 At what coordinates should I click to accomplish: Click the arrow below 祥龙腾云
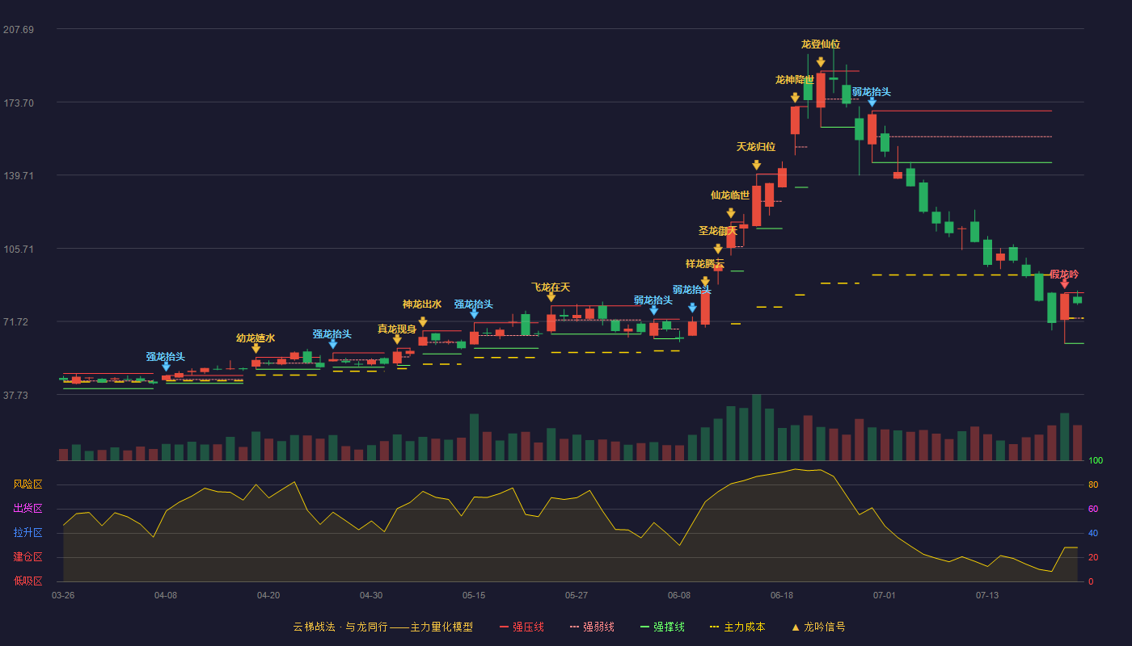[705, 282]
